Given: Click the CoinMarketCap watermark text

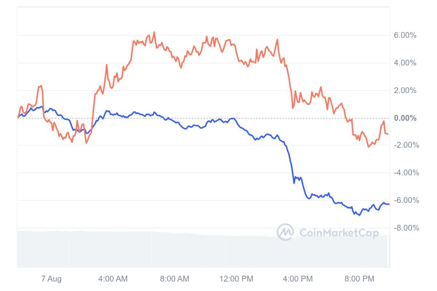Looking at the screenshot, I should tap(339, 233).
